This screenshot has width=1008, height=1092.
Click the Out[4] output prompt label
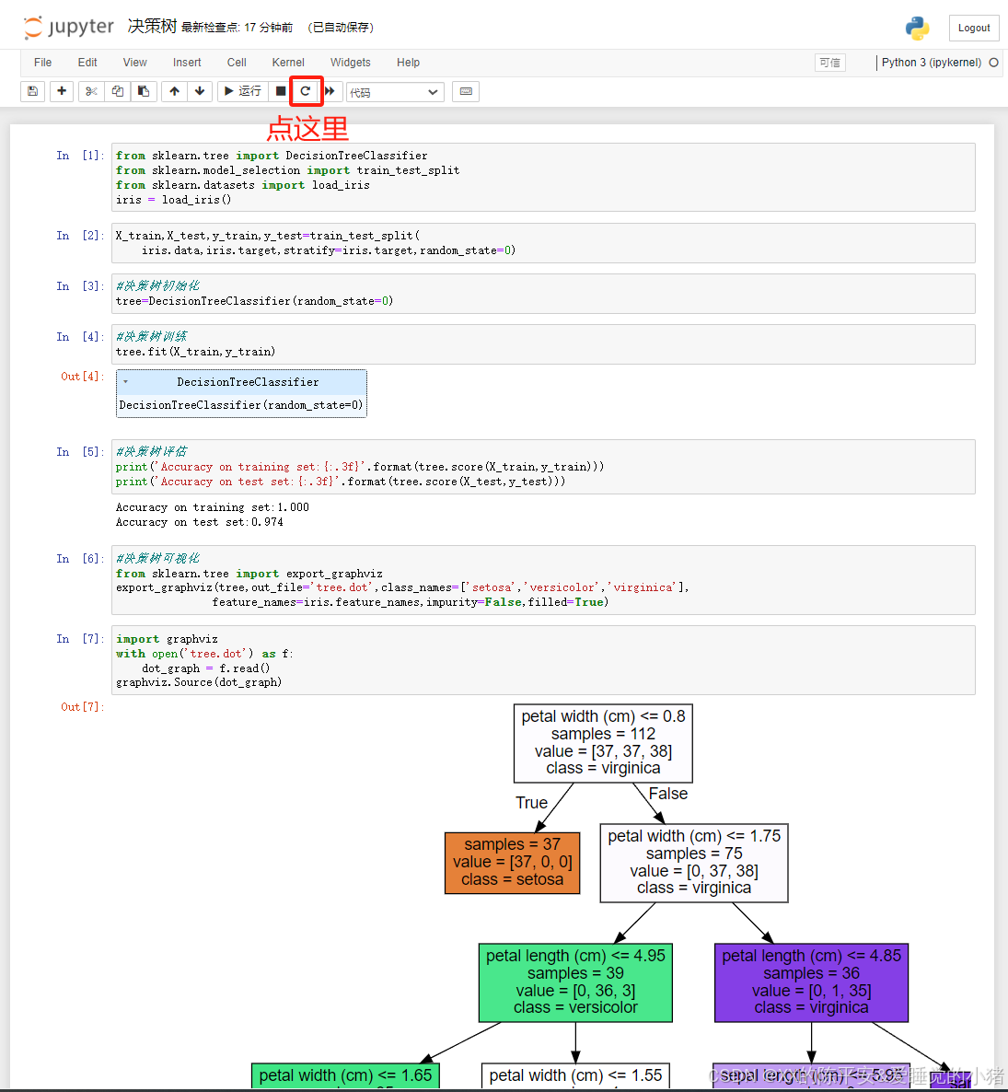(x=82, y=377)
